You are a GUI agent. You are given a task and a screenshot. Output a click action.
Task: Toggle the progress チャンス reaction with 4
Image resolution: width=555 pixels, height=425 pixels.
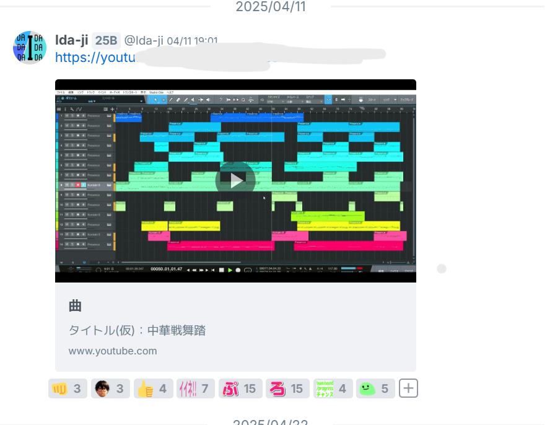[x=333, y=388]
